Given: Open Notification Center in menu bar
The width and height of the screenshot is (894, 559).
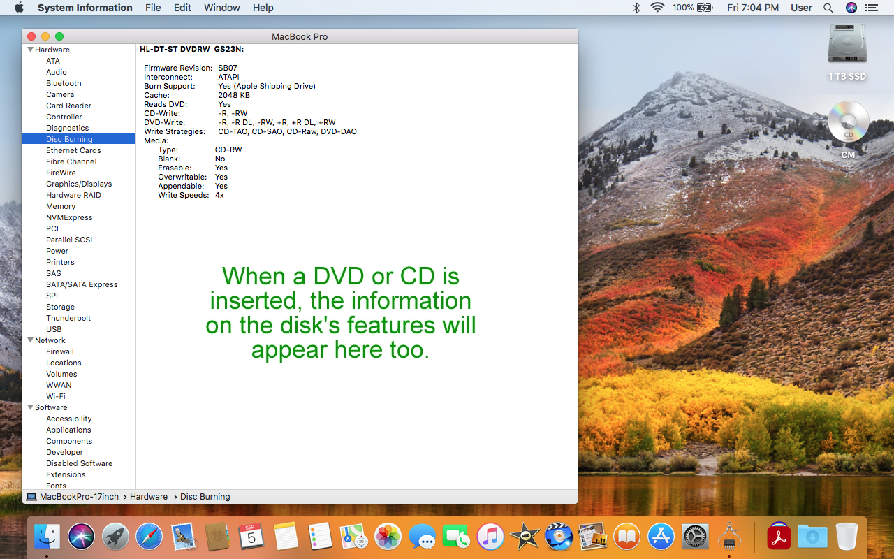Looking at the screenshot, I should click(871, 8).
